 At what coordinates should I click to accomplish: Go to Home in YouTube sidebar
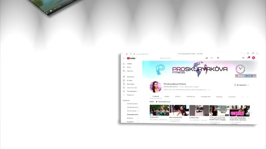(x=130, y=64)
